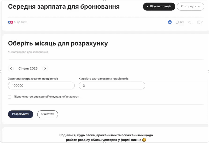The image size is (209, 143).
Task: Click the eye views icon
Action: (x=19, y=22)
